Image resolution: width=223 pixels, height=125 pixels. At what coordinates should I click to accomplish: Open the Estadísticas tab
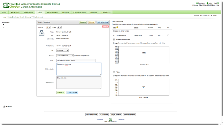(x=106, y=12)
